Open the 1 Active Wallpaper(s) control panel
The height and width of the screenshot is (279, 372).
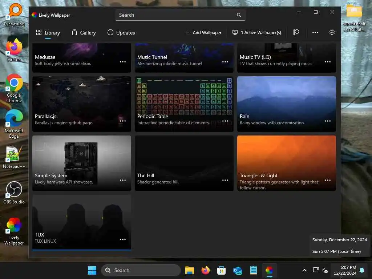coord(257,33)
